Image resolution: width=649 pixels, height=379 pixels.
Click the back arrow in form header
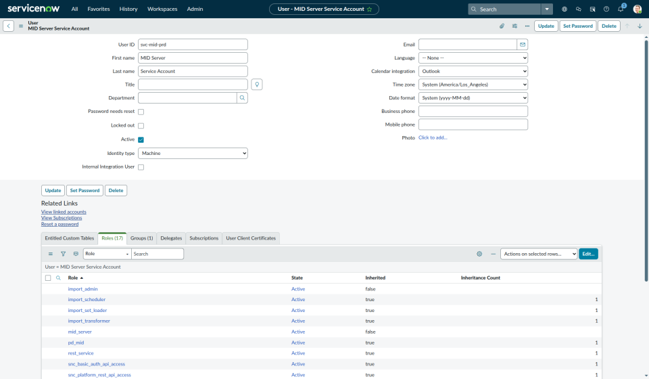[8, 26]
